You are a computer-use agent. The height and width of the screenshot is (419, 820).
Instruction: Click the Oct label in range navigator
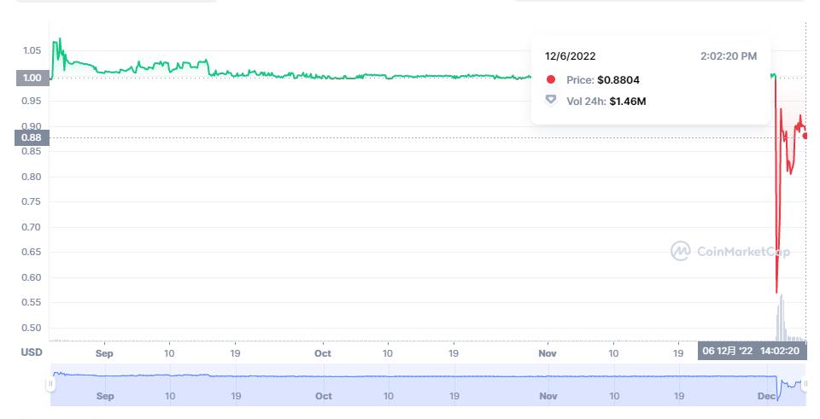323,396
